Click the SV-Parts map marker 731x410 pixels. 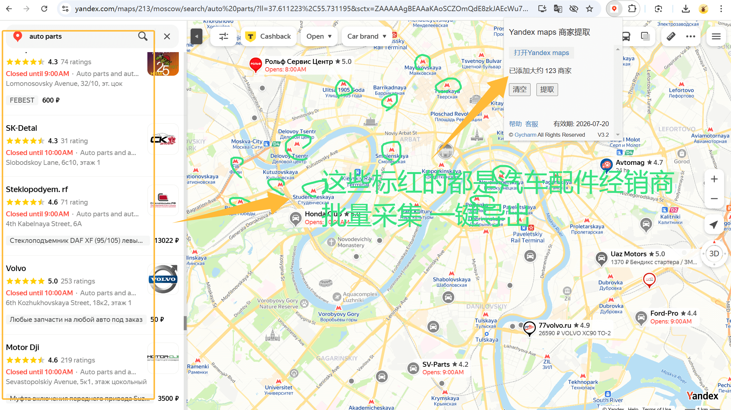pyautogui.click(x=413, y=368)
